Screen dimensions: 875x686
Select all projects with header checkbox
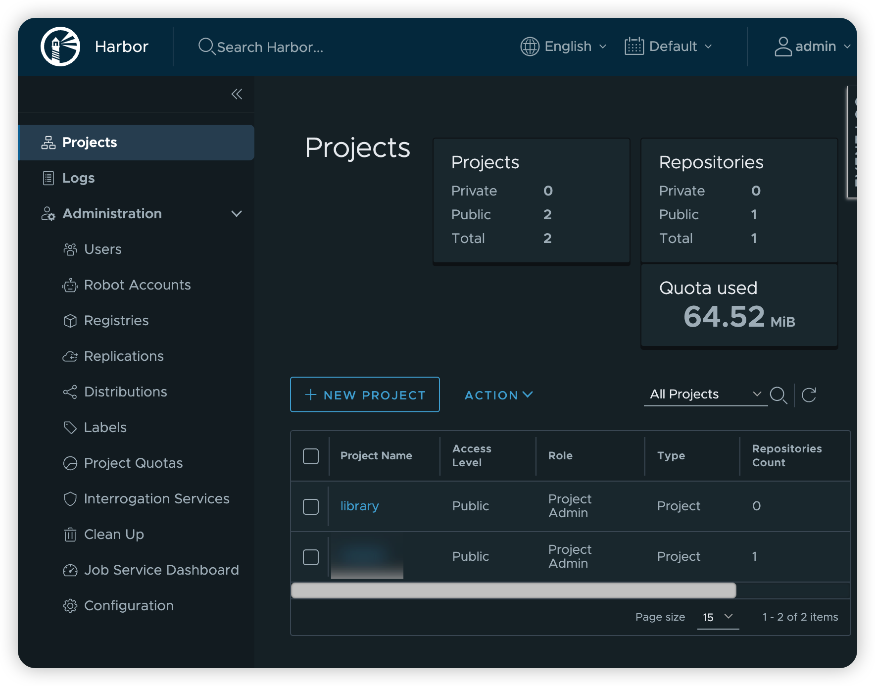(x=311, y=456)
